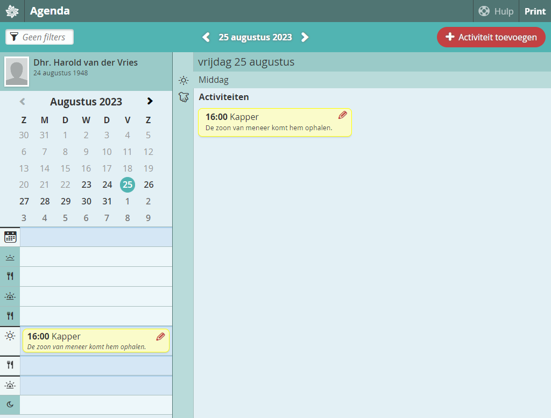Select the sun with up-arrow morning icon
Image resolution: width=551 pixels, height=418 pixels.
[x=10, y=296]
